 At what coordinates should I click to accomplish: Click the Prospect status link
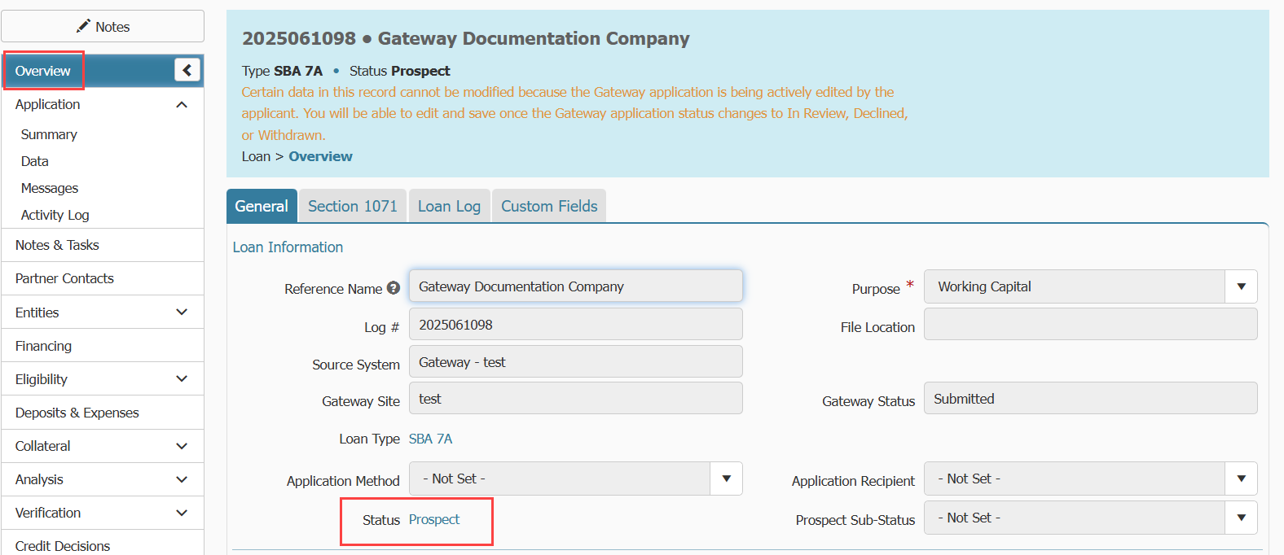click(x=434, y=519)
